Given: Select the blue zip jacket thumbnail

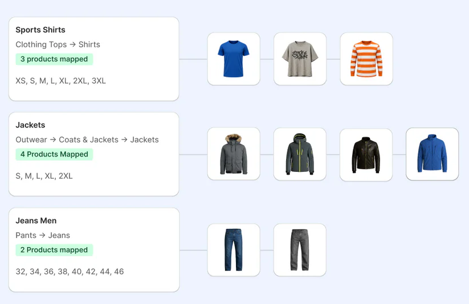Looking at the screenshot, I should [432, 154].
